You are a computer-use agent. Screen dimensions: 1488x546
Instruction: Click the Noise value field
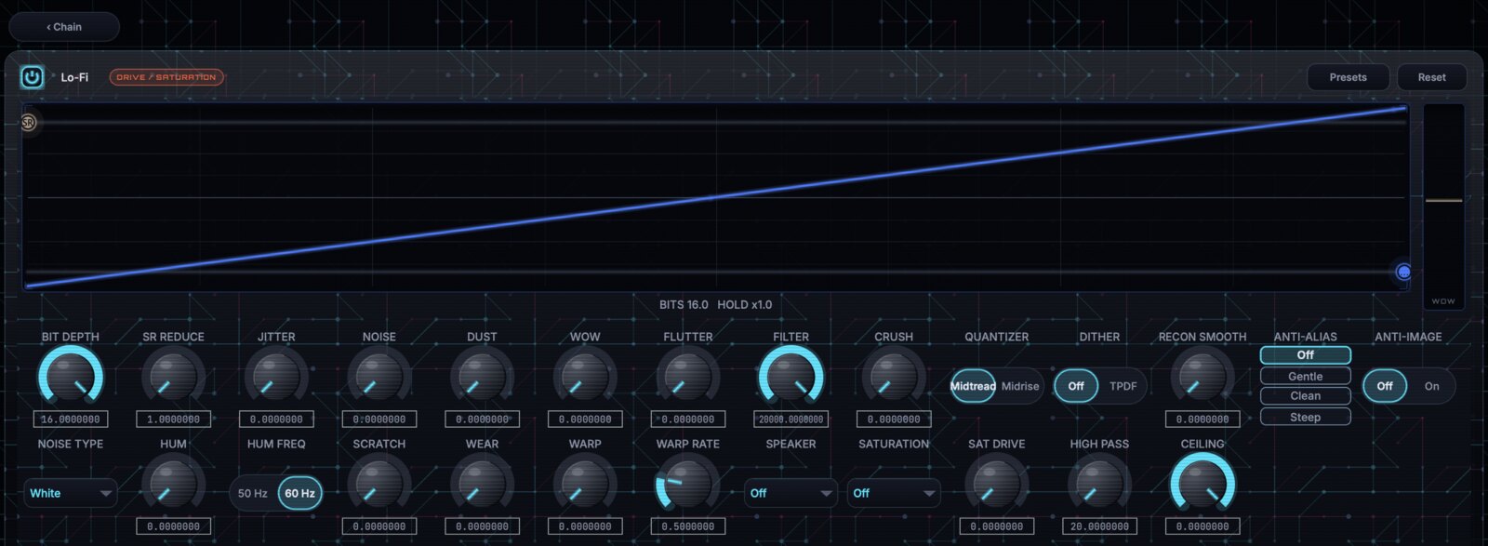(379, 419)
